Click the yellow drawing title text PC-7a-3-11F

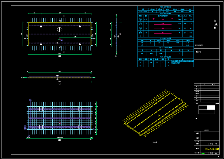[x=212, y=149]
